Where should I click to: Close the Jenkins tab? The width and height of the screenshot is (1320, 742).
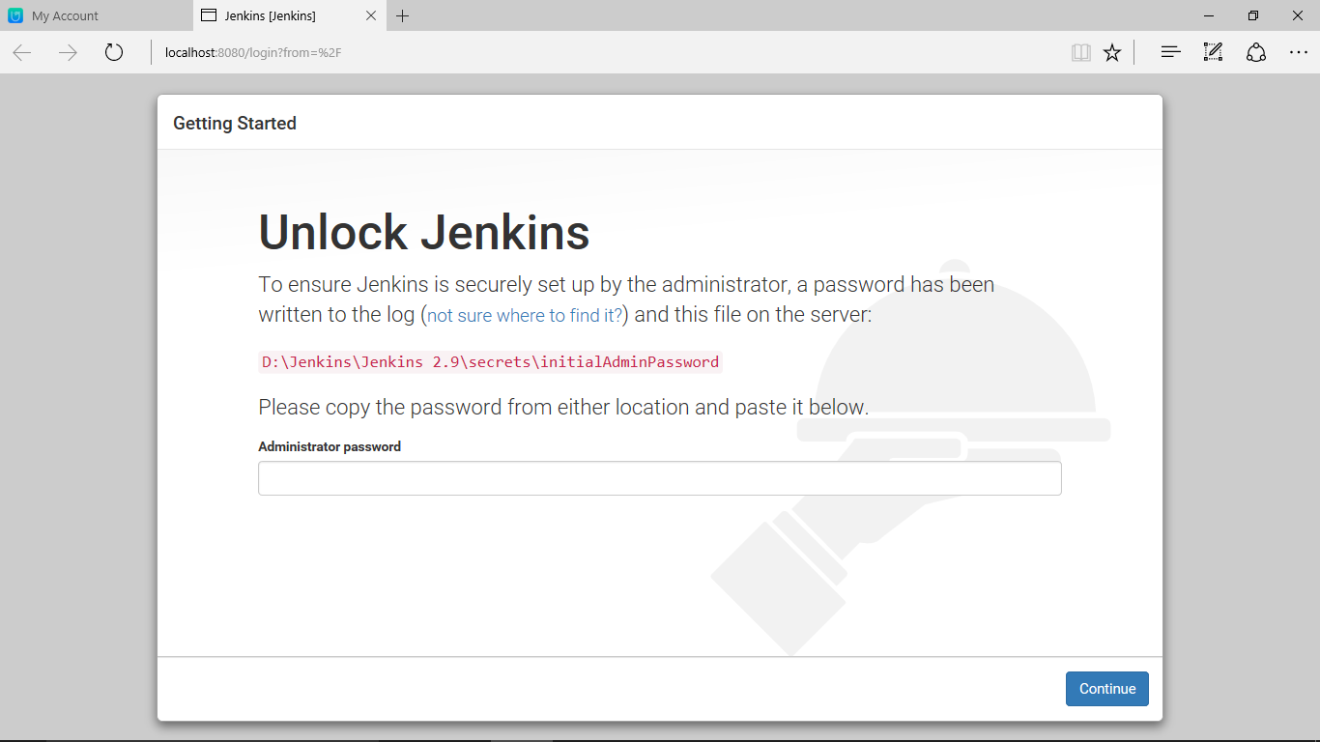pyautogui.click(x=370, y=15)
